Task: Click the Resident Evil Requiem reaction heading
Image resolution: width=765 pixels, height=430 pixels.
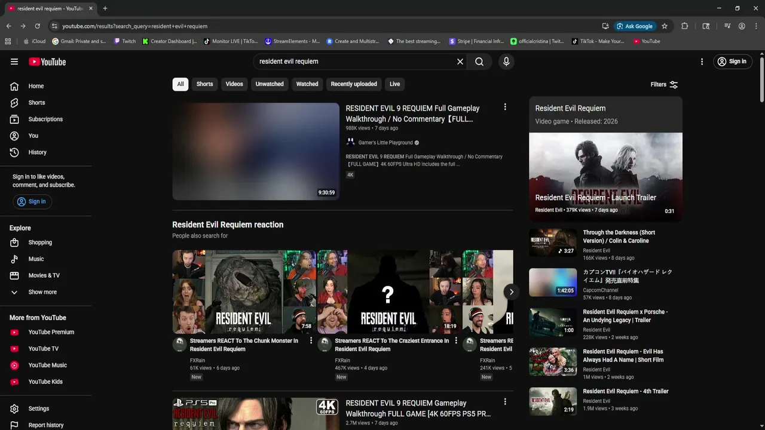Action: (228, 225)
